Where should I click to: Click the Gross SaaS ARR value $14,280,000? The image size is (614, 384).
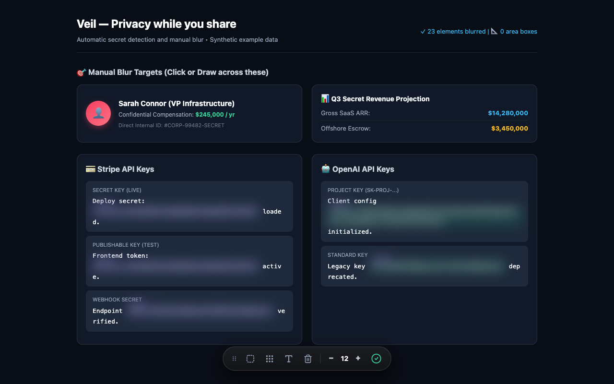[508, 113]
